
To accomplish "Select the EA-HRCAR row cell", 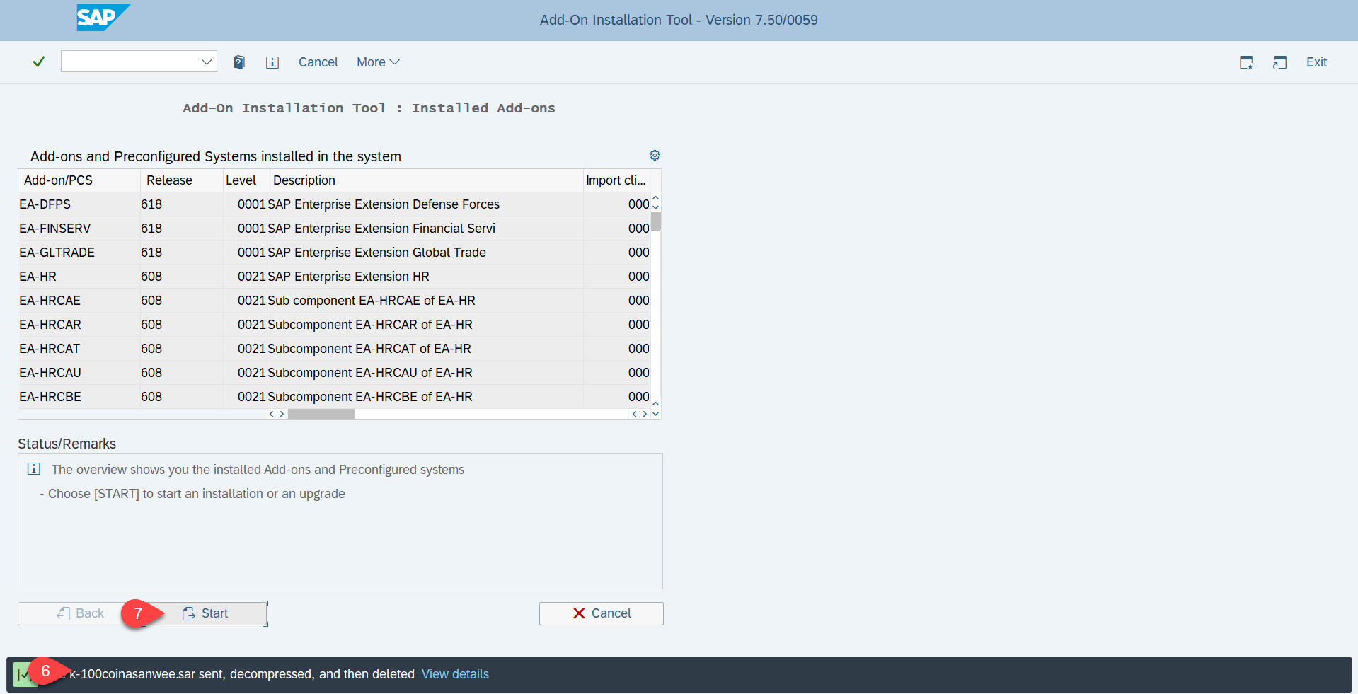I will tap(79, 325).
